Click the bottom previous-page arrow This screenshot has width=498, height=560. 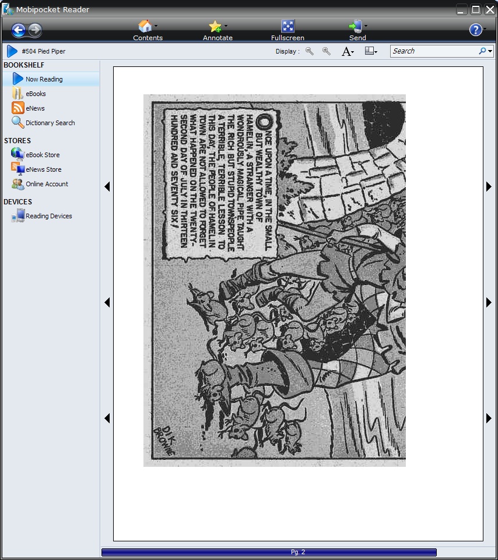point(107,418)
